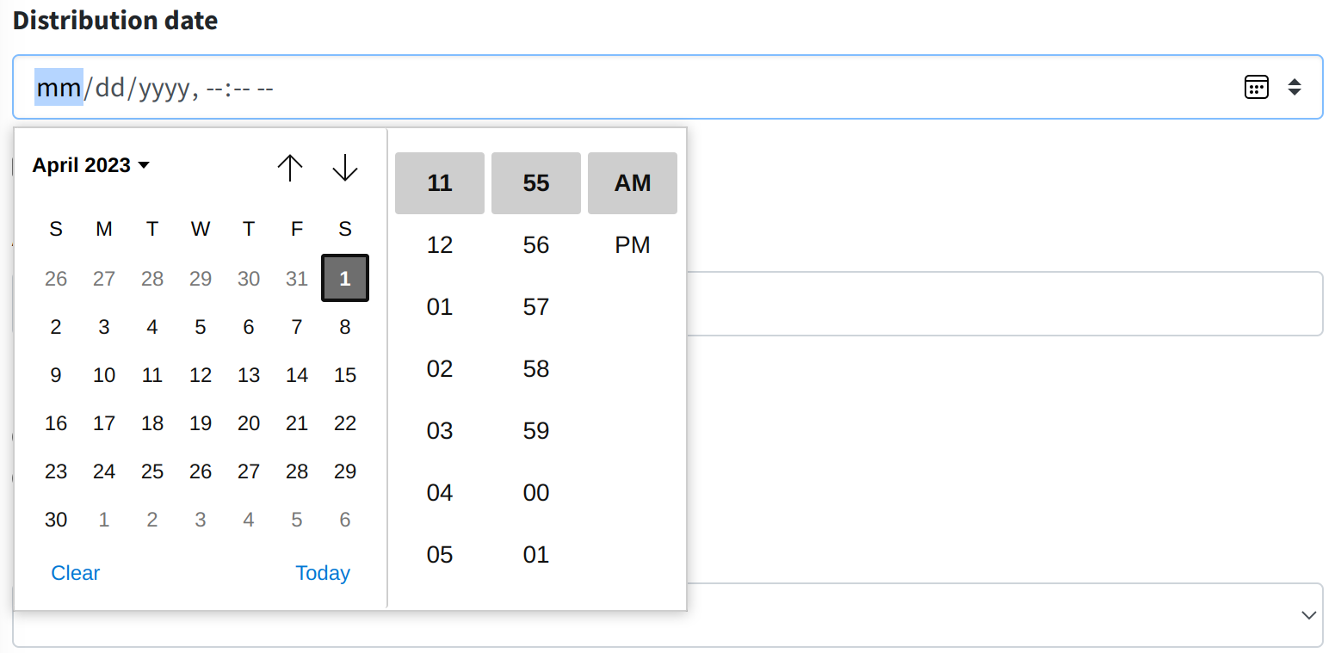
Task: Select PM in the time picker
Action: pos(633,245)
